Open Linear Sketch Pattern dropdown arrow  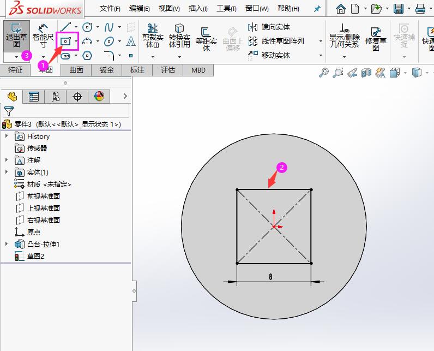click(x=321, y=41)
